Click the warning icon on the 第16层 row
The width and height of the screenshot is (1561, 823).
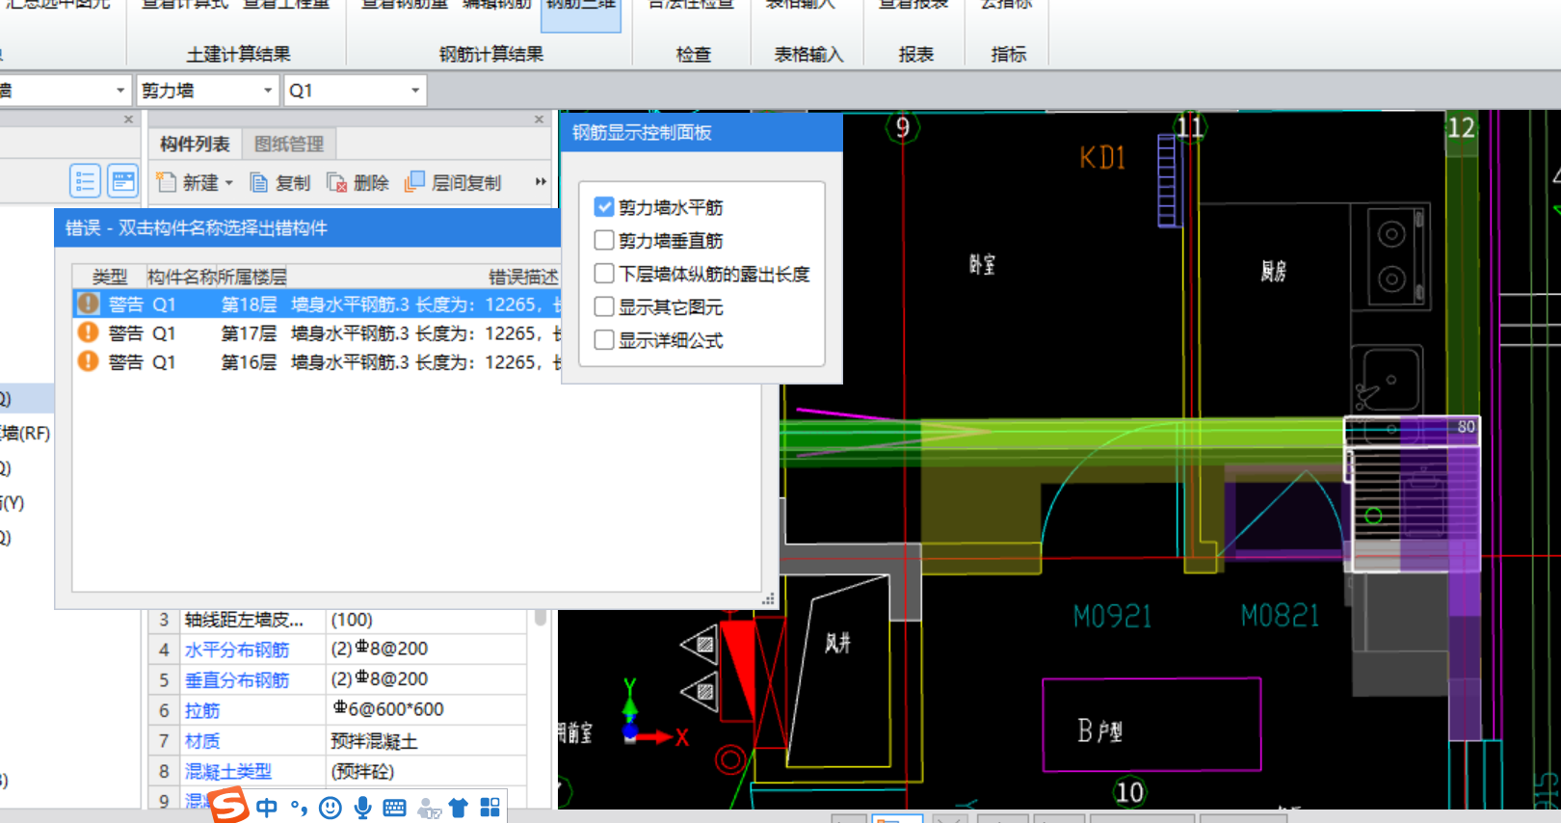click(x=88, y=361)
